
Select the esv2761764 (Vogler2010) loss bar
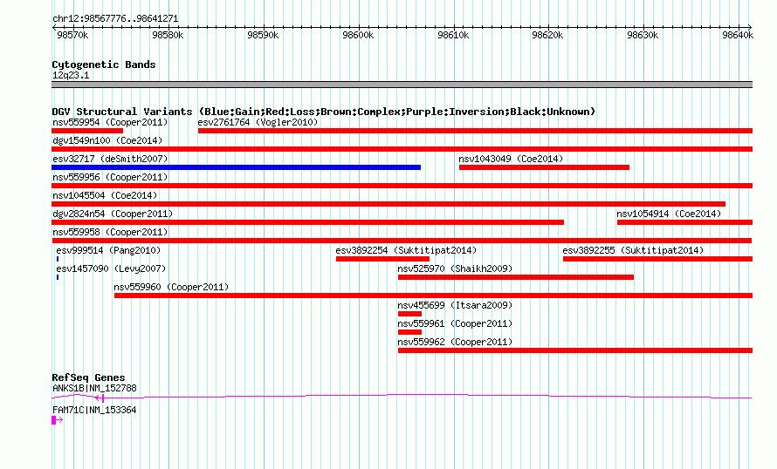475,131
